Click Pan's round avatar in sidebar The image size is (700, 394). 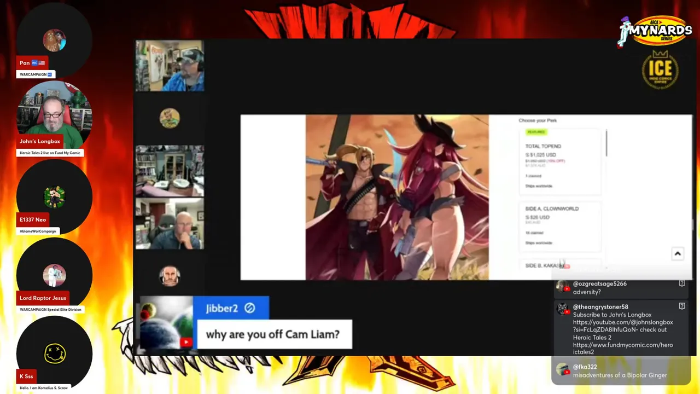pyautogui.click(x=54, y=40)
